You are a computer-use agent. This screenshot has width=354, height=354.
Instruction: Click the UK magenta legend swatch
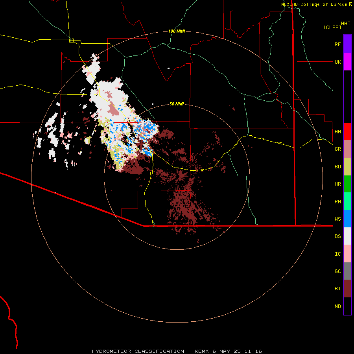[347, 62]
